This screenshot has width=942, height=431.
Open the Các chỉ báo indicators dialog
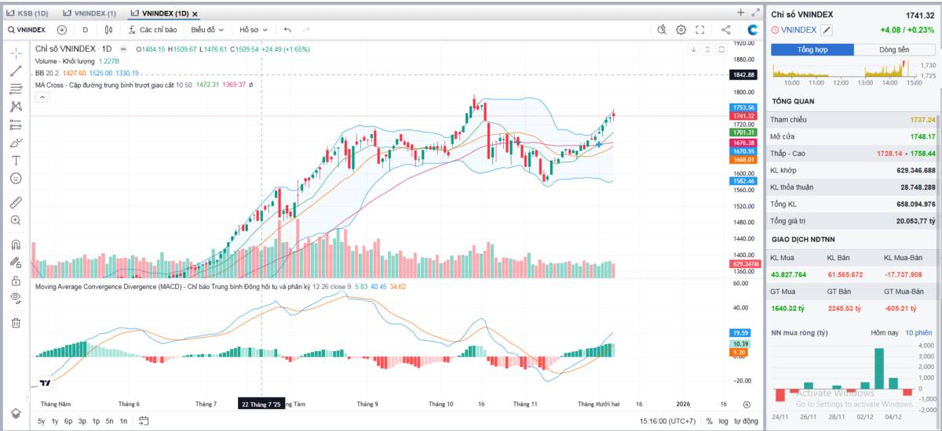point(152,30)
